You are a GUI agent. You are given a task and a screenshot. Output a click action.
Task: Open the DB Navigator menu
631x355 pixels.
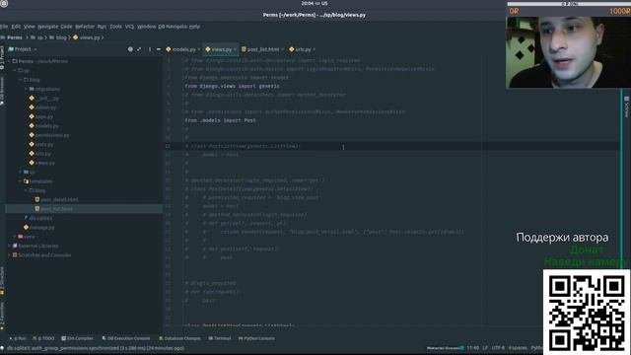tap(173, 27)
